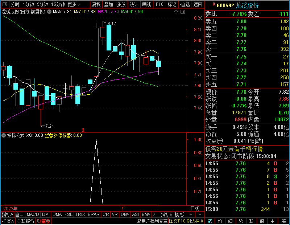Screen dimensions: 290x225
Task: Select the 1分钟 timeframe
Action: (29, 4)
